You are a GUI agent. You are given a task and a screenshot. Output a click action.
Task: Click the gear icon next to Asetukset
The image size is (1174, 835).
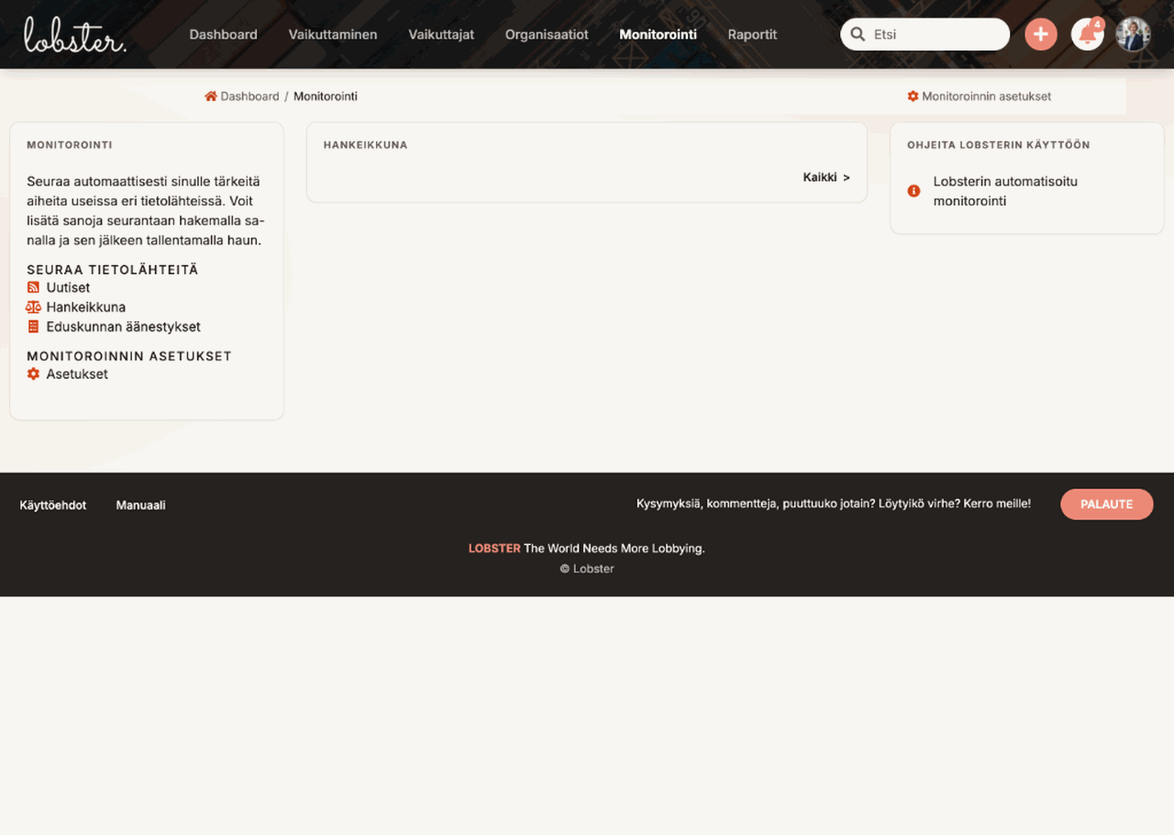tap(33, 373)
